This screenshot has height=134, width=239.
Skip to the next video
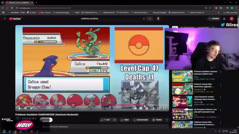tap(25, 108)
